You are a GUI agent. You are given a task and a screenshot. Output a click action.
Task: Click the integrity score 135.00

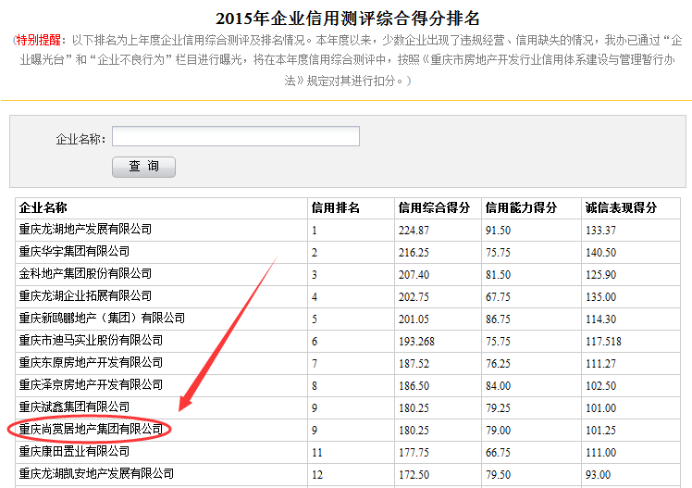click(x=600, y=296)
